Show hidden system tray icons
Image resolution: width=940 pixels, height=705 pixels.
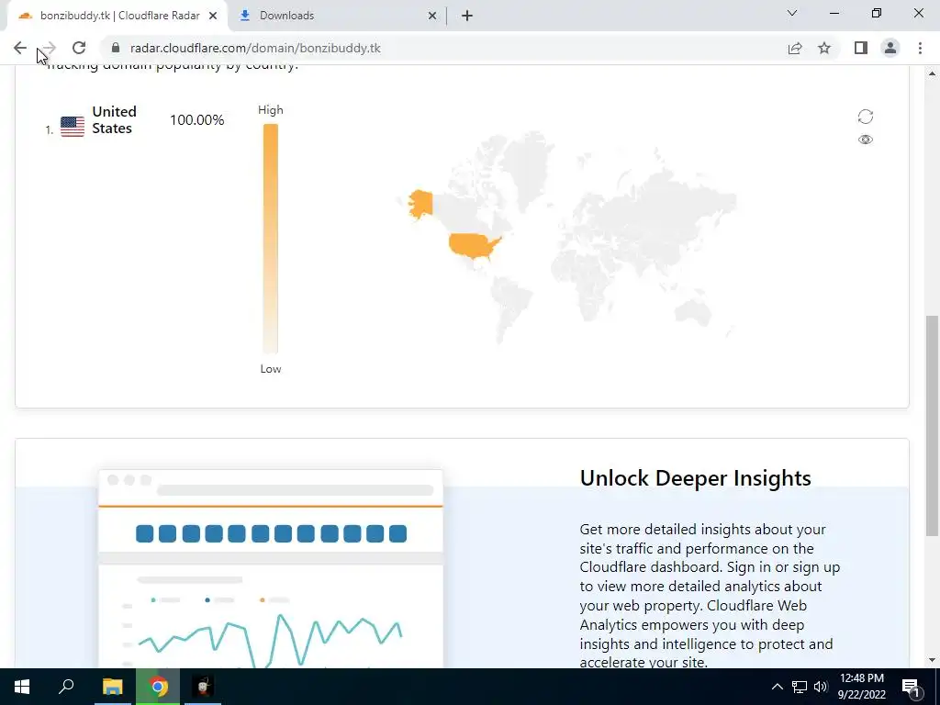pos(777,687)
